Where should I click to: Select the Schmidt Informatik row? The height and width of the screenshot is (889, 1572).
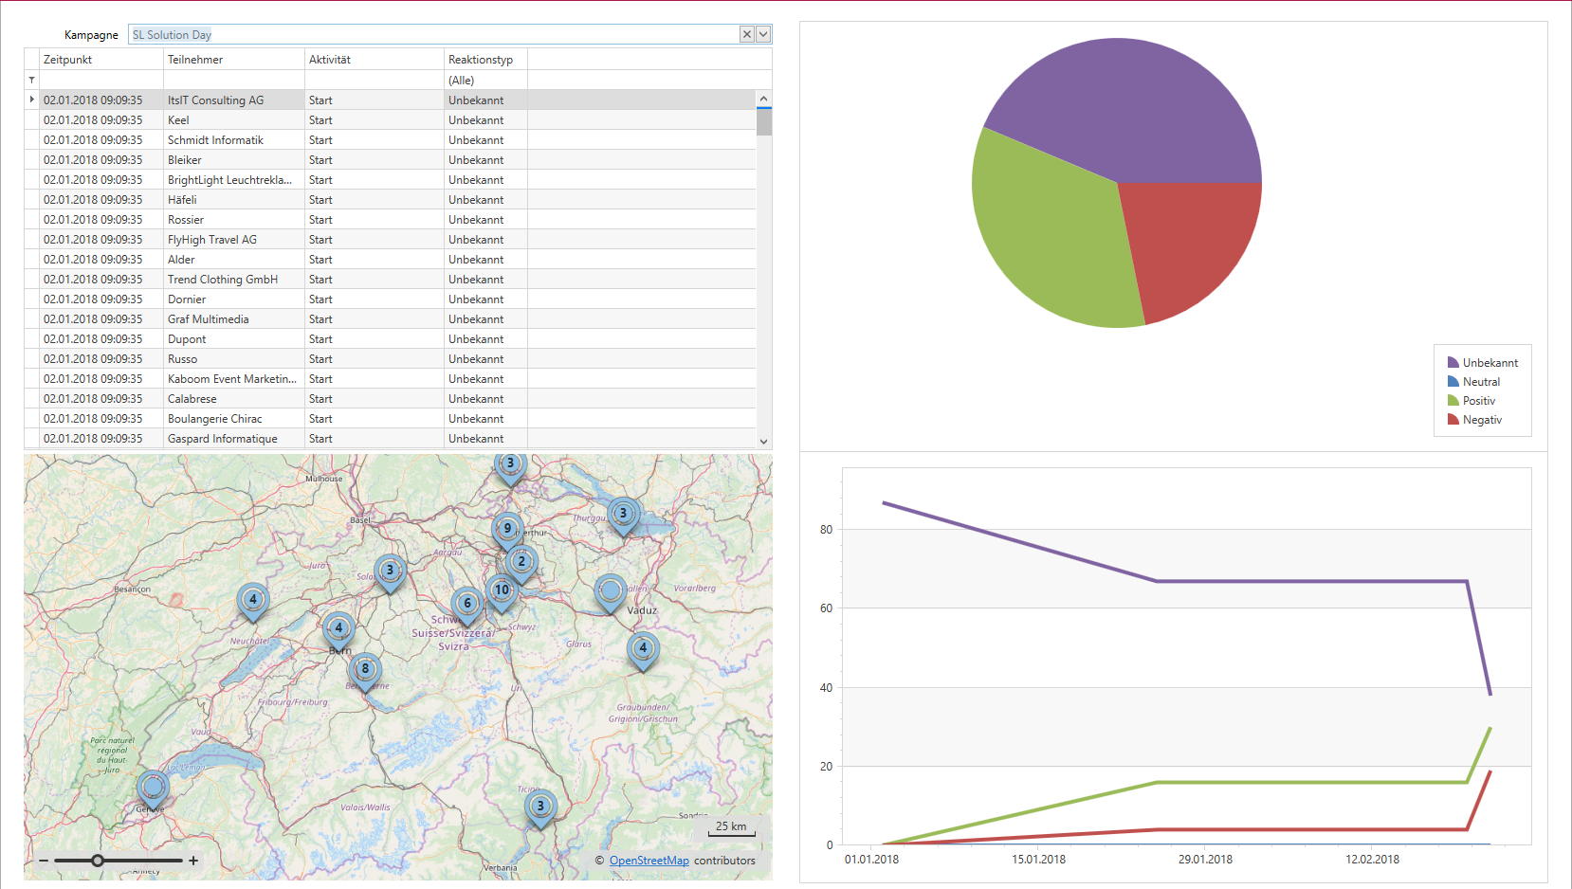(390, 139)
